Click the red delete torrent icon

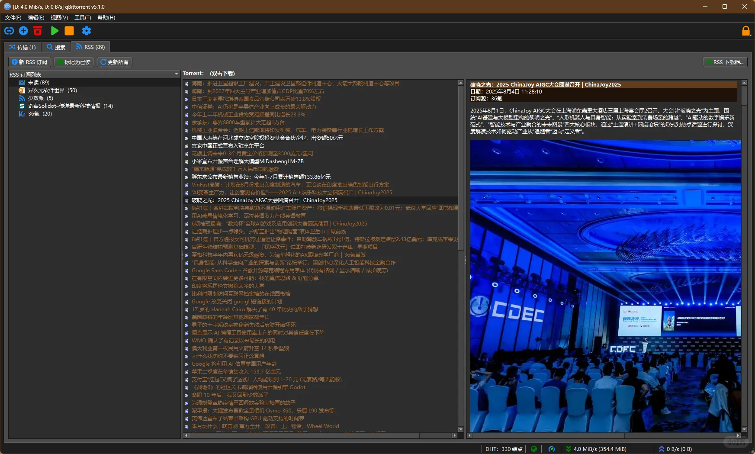pyautogui.click(x=38, y=31)
